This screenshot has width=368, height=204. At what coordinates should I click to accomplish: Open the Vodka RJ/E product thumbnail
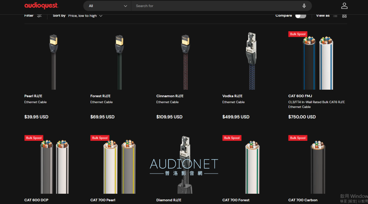(x=252, y=61)
